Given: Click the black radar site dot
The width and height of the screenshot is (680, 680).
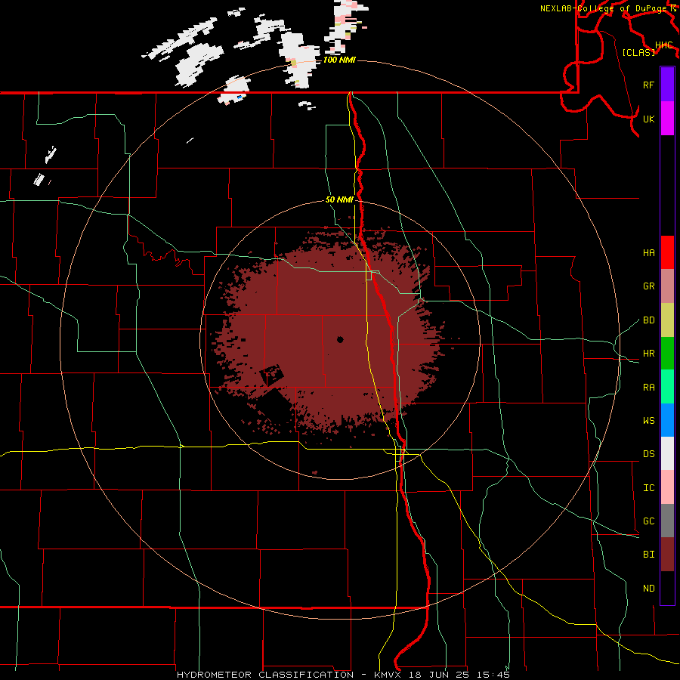Looking at the screenshot, I should click(x=340, y=339).
